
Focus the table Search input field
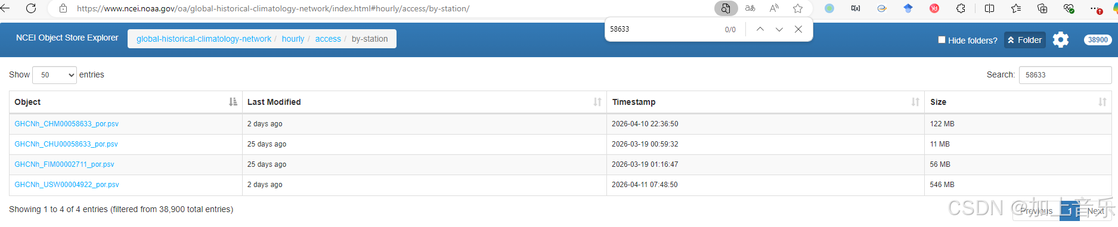click(x=1065, y=74)
